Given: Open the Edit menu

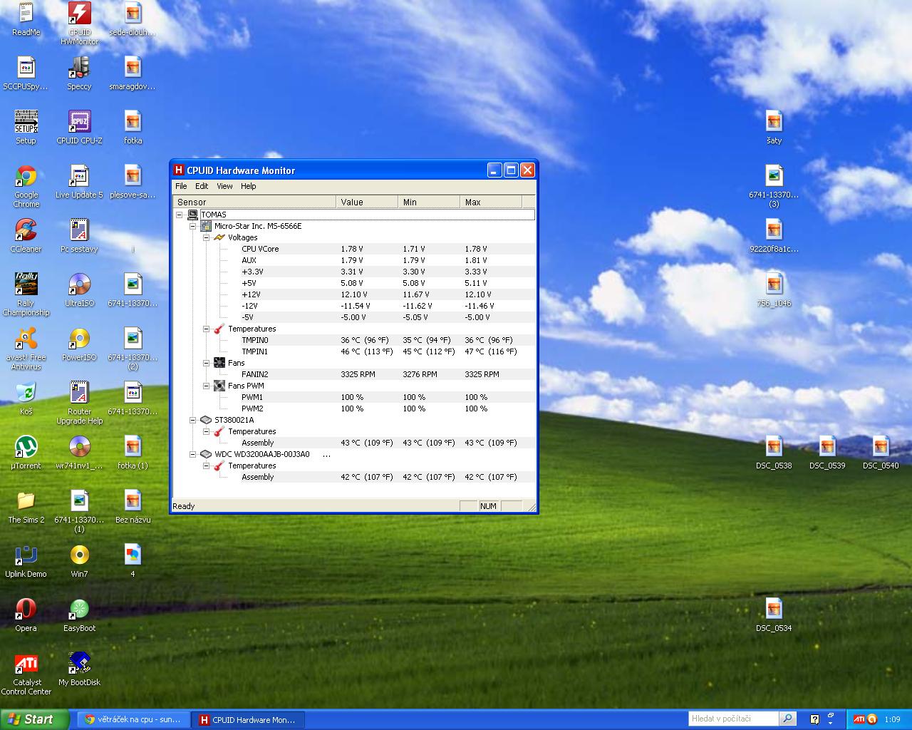Looking at the screenshot, I should [202, 186].
